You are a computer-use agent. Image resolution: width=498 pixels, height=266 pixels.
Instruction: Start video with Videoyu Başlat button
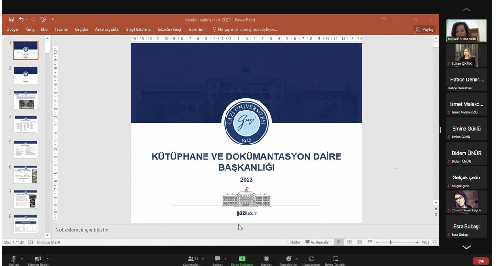coord(38,261)
